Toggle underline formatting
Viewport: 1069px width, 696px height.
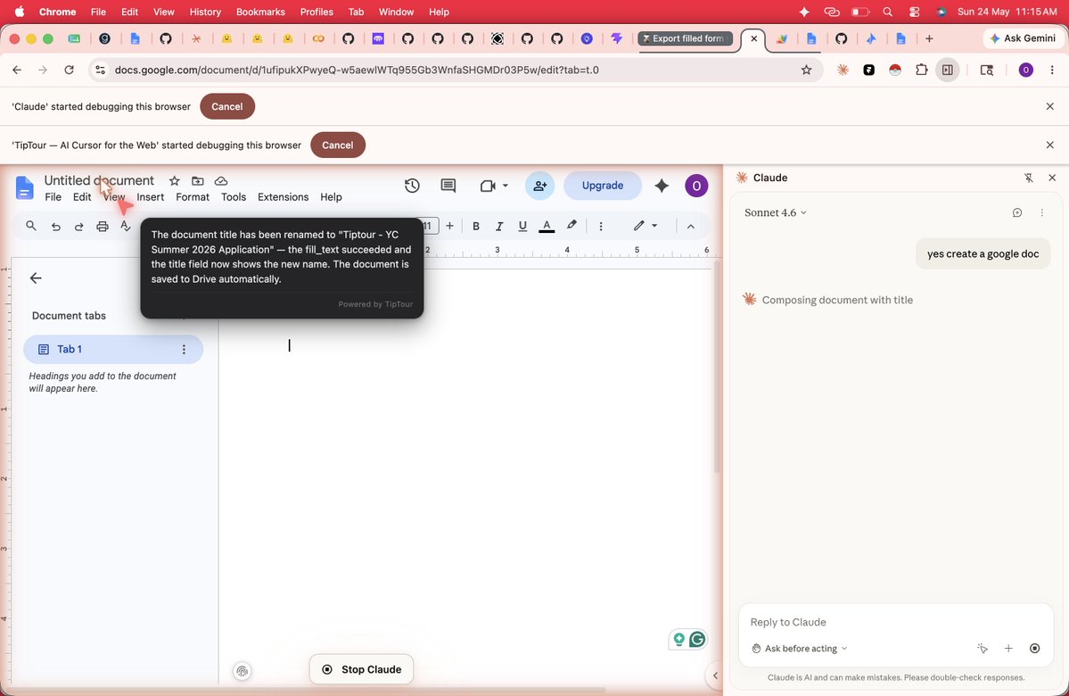click(522, 227)
